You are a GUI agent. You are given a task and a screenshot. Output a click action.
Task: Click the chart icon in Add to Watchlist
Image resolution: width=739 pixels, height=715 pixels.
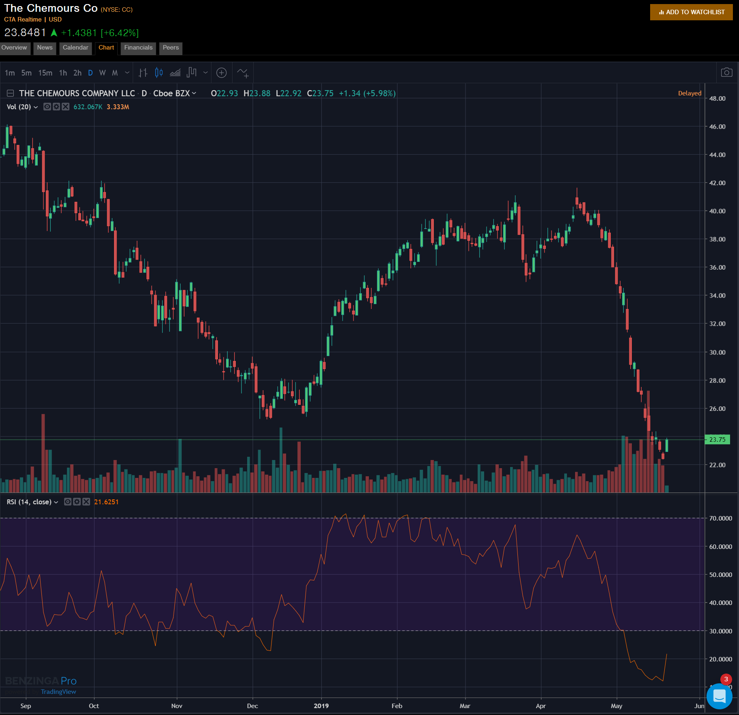tap(661, 12)
